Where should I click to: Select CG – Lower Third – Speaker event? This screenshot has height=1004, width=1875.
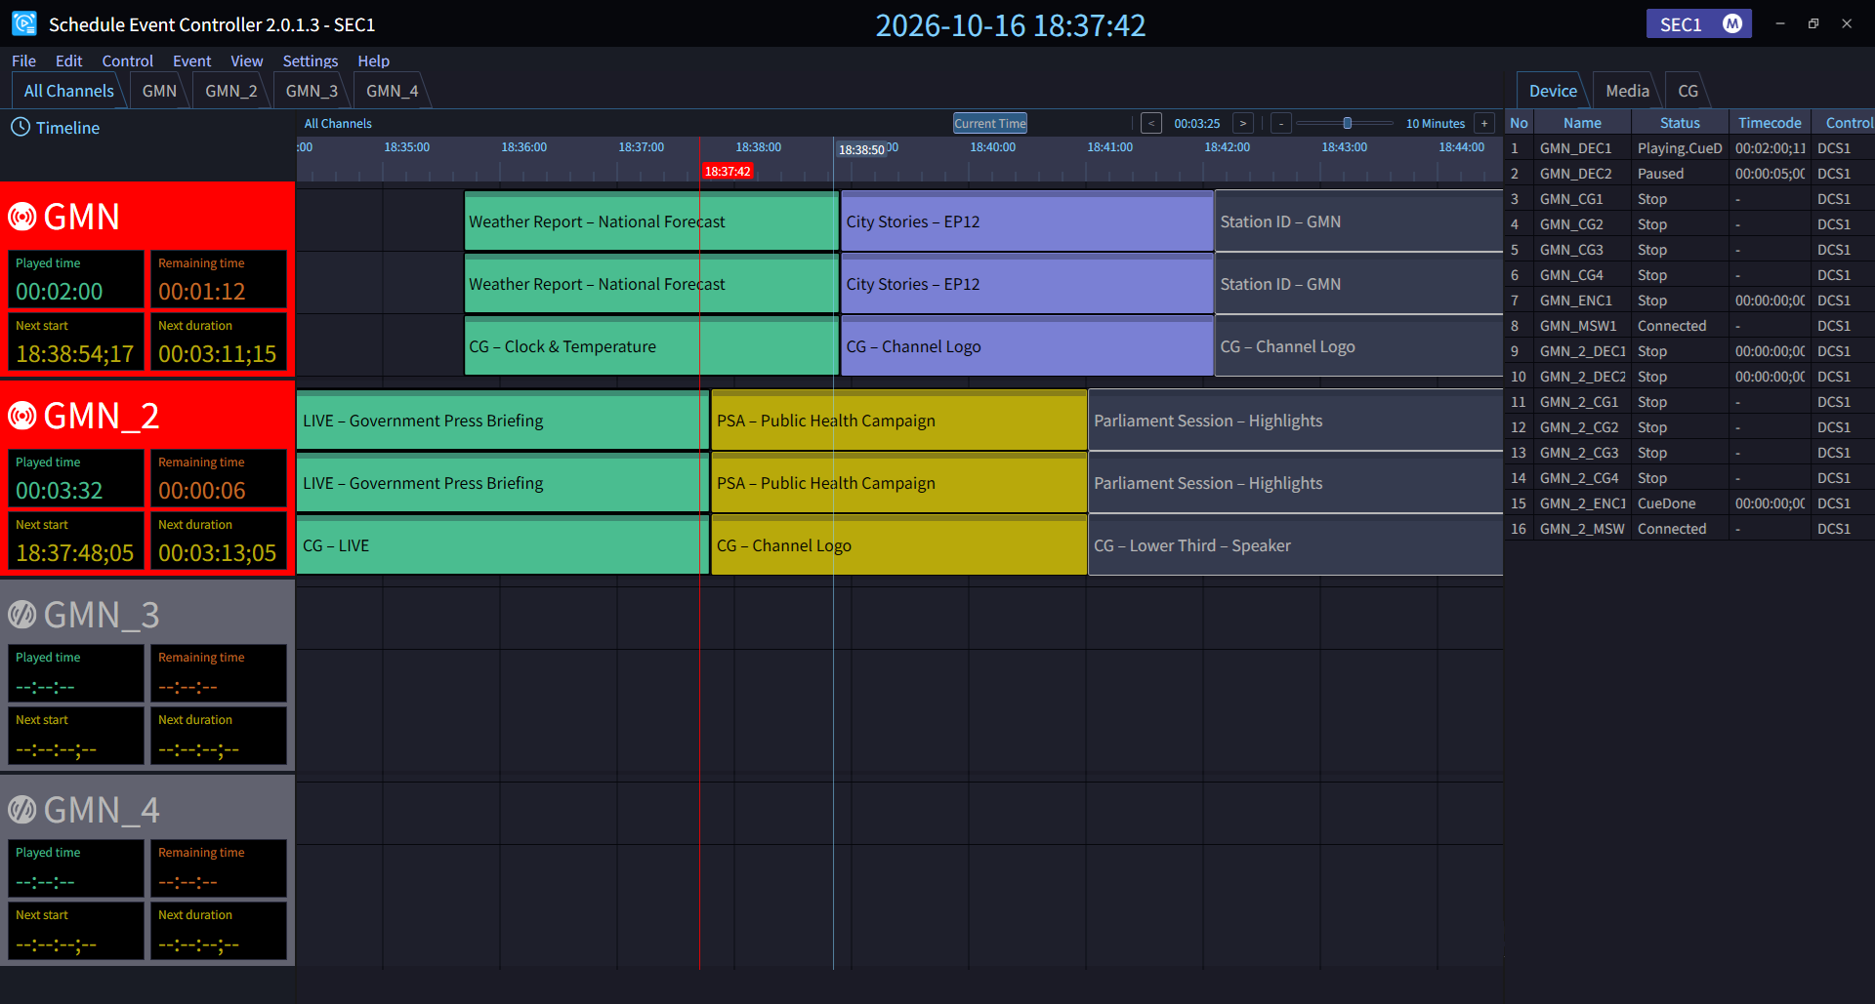pos(1295,545)
